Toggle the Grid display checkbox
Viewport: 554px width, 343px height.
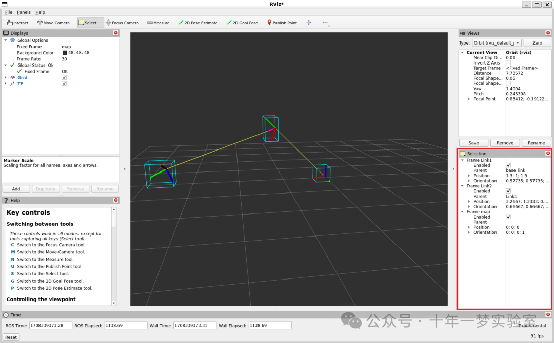(x=64, y=77)
